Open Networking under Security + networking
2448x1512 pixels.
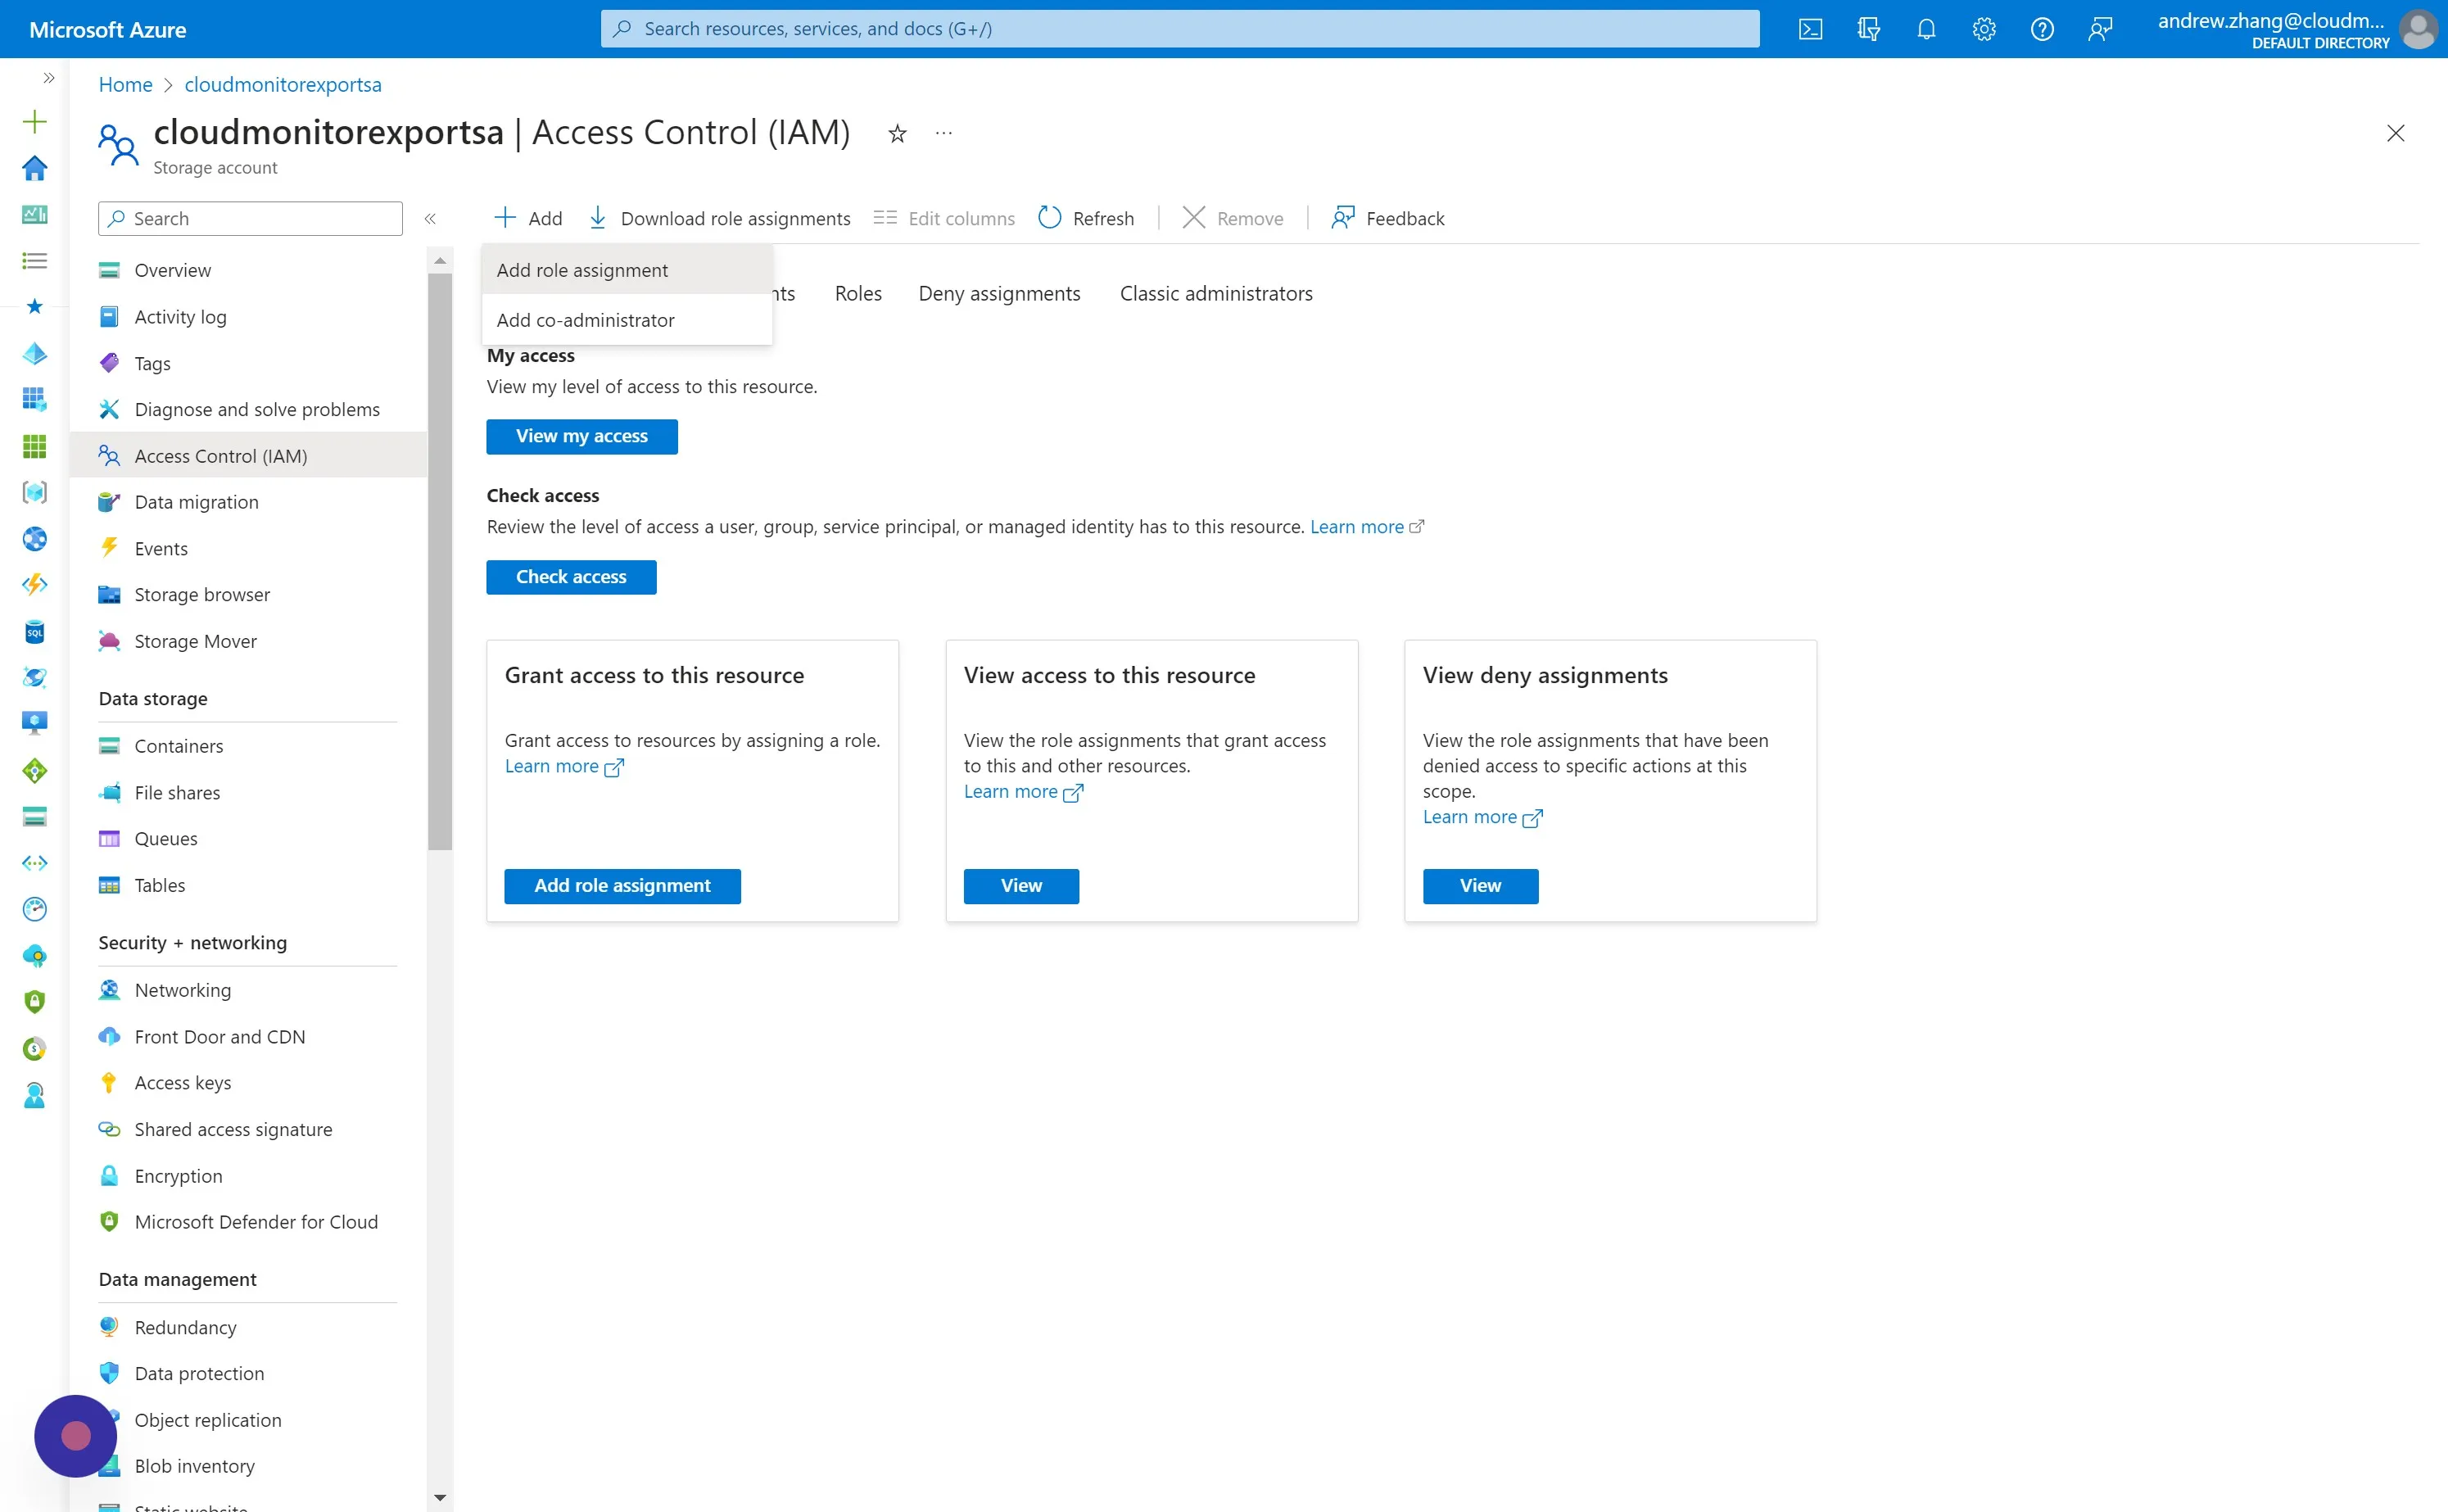pyautogui.click(x=248, y=990)
